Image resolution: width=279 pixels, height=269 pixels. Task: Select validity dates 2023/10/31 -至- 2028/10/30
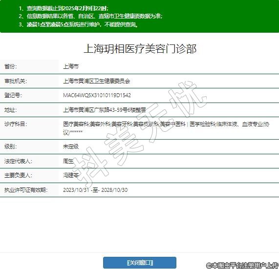[x=95, y=190]
